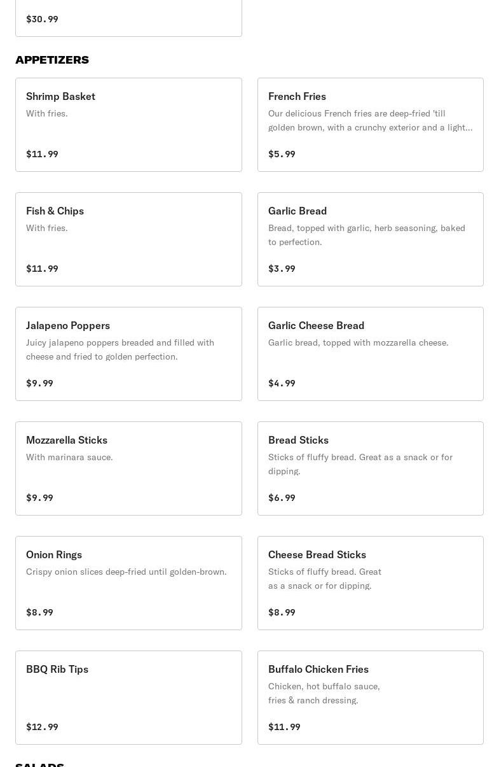499x767 pixels.
Task: Open Buffalo Chicken Fries item details
Action: click(x=370, y=698)
